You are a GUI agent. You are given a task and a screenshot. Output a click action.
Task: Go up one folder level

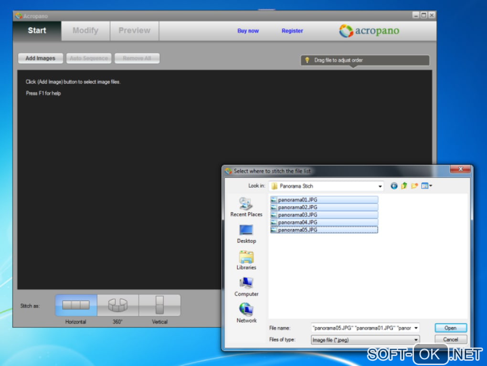tap(404, 186)
